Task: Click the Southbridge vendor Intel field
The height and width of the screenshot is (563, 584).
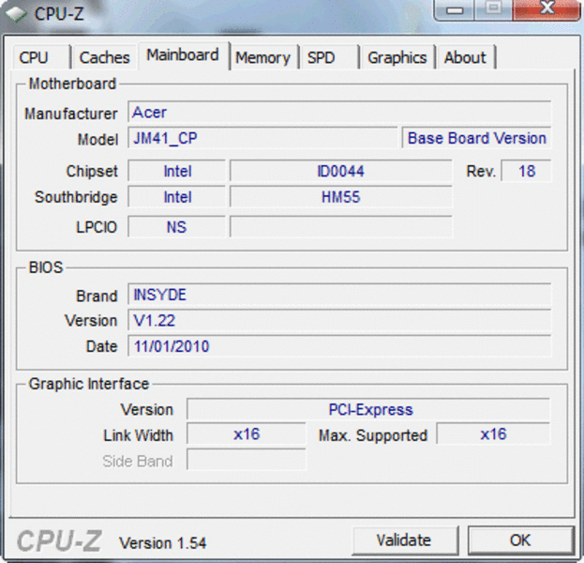Action: click(177, 197)
